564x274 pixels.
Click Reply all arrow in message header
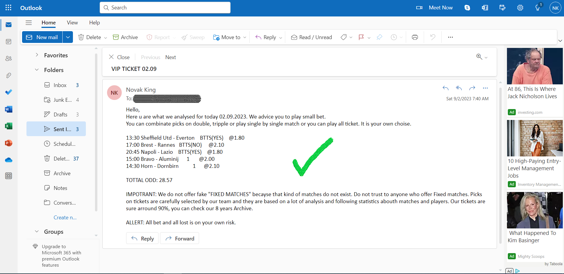[x=459, y=88]
